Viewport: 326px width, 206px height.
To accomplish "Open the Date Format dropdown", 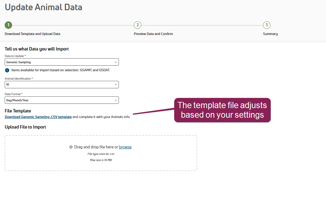I will 62,100.
